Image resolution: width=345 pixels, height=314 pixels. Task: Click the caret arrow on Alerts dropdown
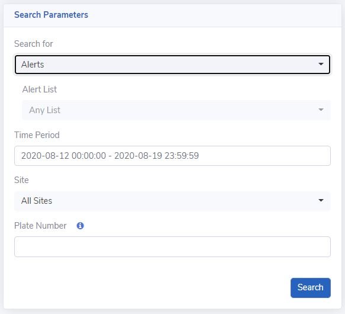click(321, 64)
